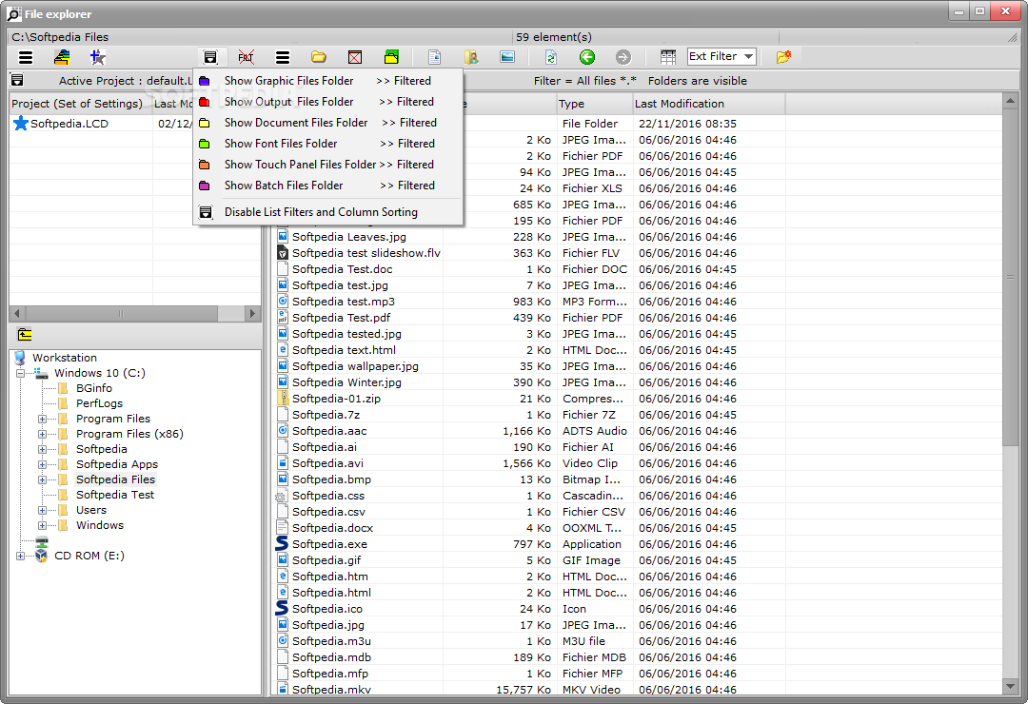Select the Workstation tree root
Image resolution: width=1028 pixels, height=704 pixels.
pos(65,358)
